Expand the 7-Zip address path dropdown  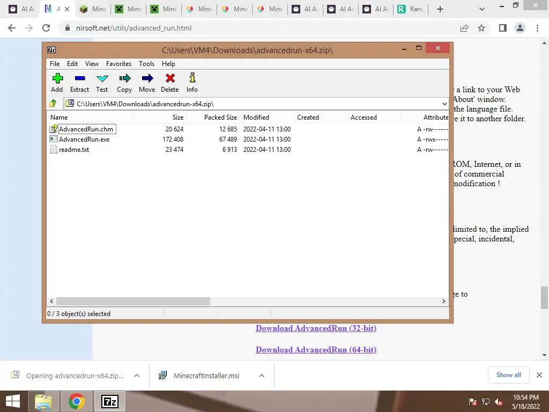(x=444, y=104)
